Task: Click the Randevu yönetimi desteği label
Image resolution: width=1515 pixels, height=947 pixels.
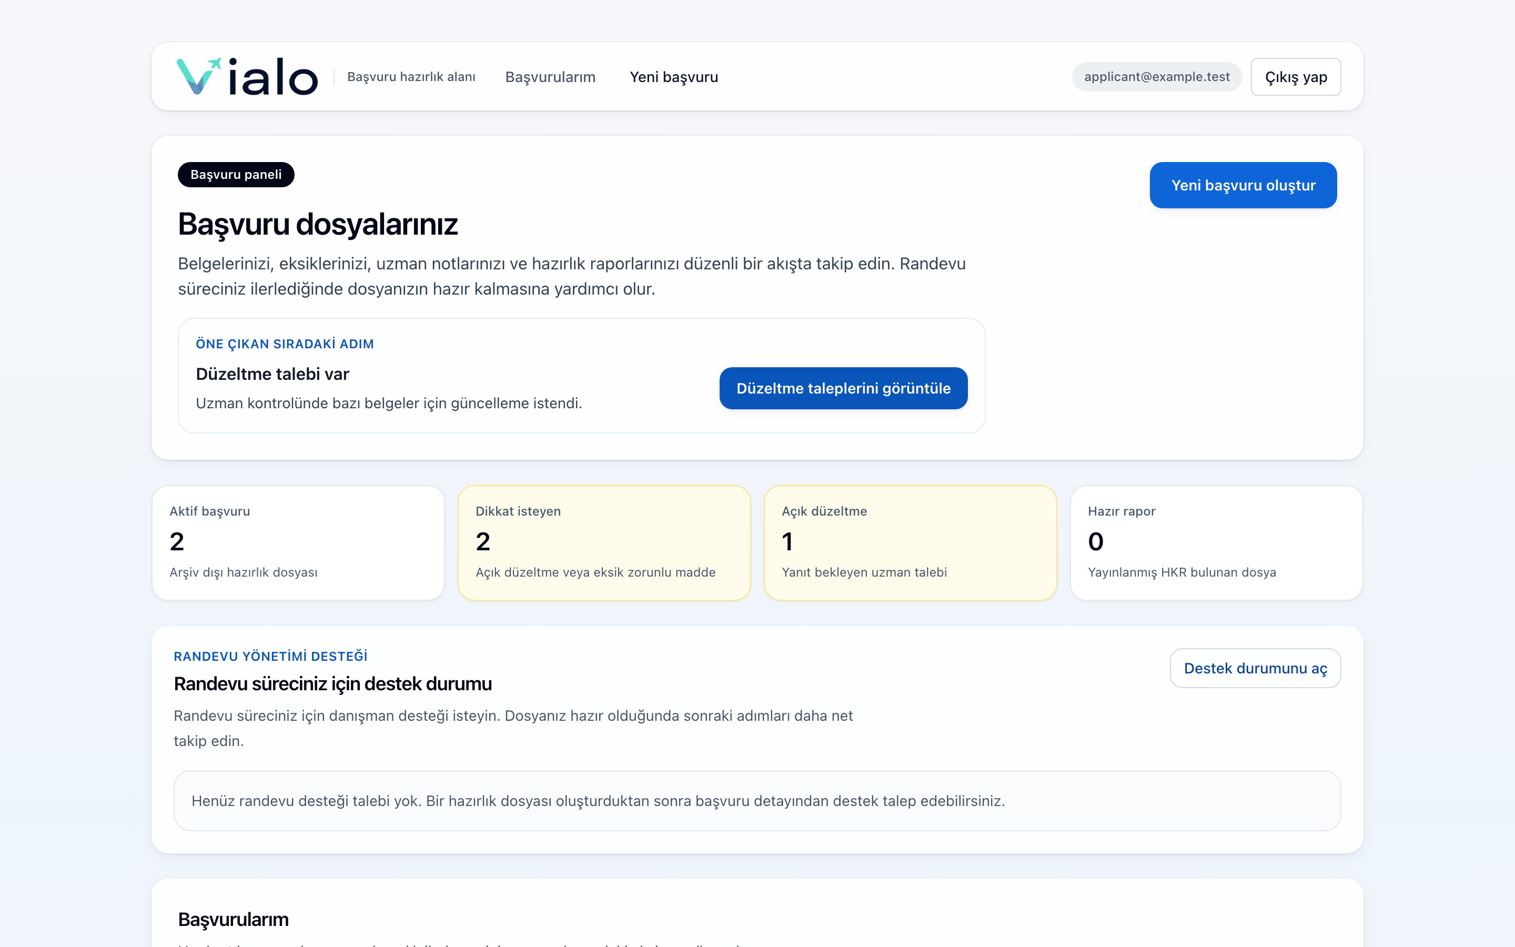Action: click(x=270, y=657)
